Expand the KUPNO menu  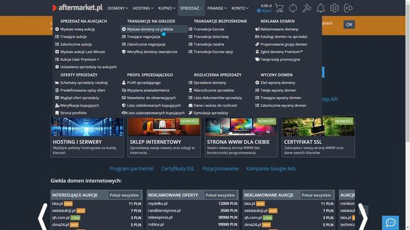(167, 8)
